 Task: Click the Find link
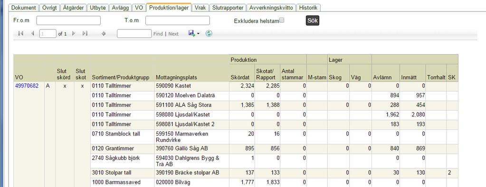pos(158,34)
